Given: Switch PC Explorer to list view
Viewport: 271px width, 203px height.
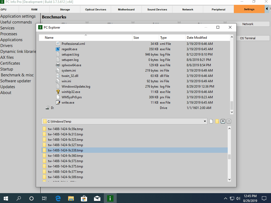Looking at the screenshot, I should click(x=223, y=121).
